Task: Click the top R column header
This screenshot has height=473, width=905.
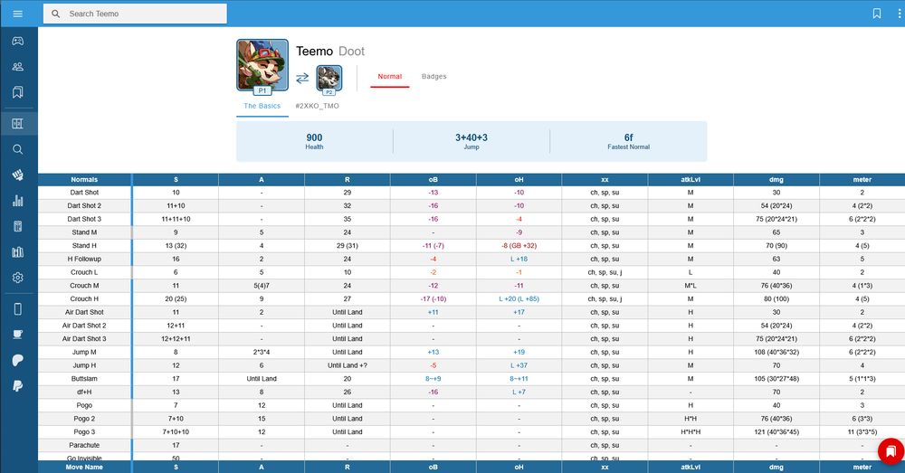Action: [347, 179]
